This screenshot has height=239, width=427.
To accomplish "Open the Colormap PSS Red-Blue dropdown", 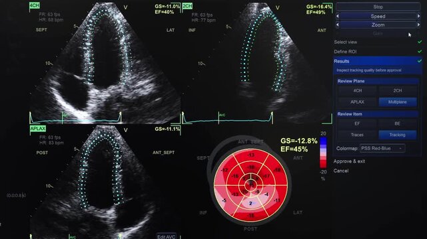I will coord(382,149).
